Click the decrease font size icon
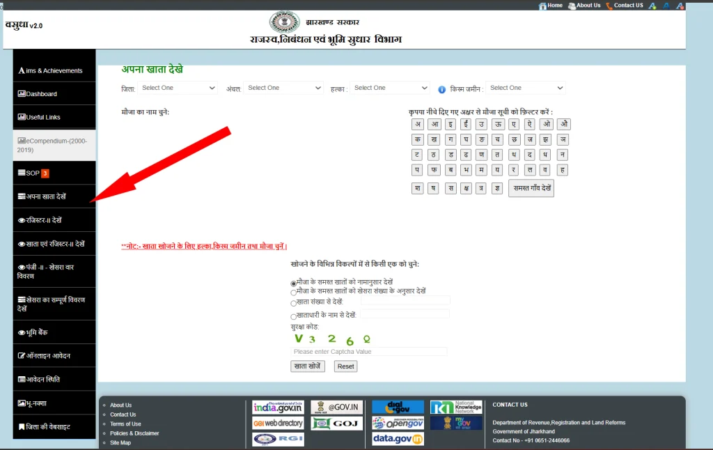Image resolution: width=713 pixels, height=450 pixels. [680, 6]
